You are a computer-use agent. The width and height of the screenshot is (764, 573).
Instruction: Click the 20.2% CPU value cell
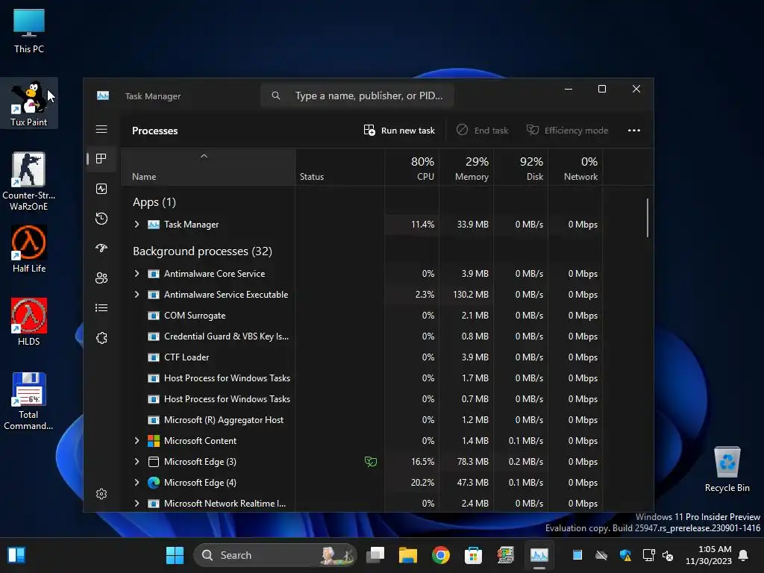click(412, 483)
